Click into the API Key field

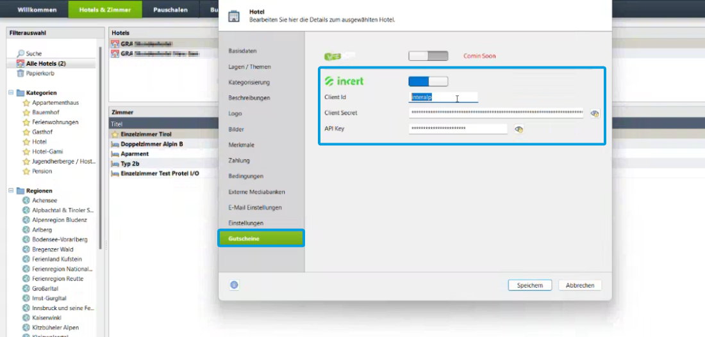coord(458,129)
